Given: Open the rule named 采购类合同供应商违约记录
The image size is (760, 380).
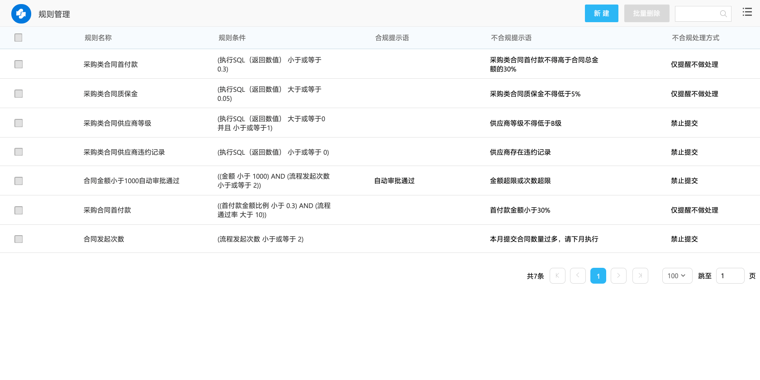Looking at the screenshot, I should click(124, 152).
